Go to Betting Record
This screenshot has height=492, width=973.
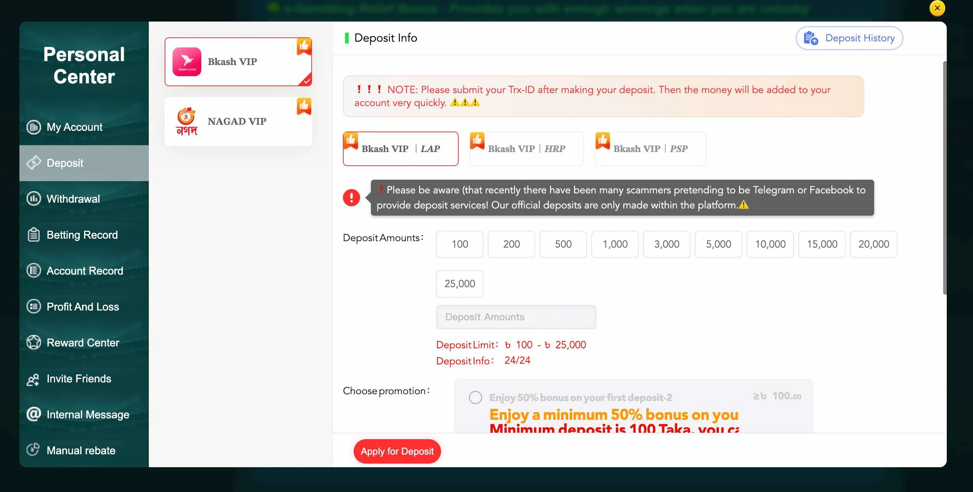click(84, 234)
